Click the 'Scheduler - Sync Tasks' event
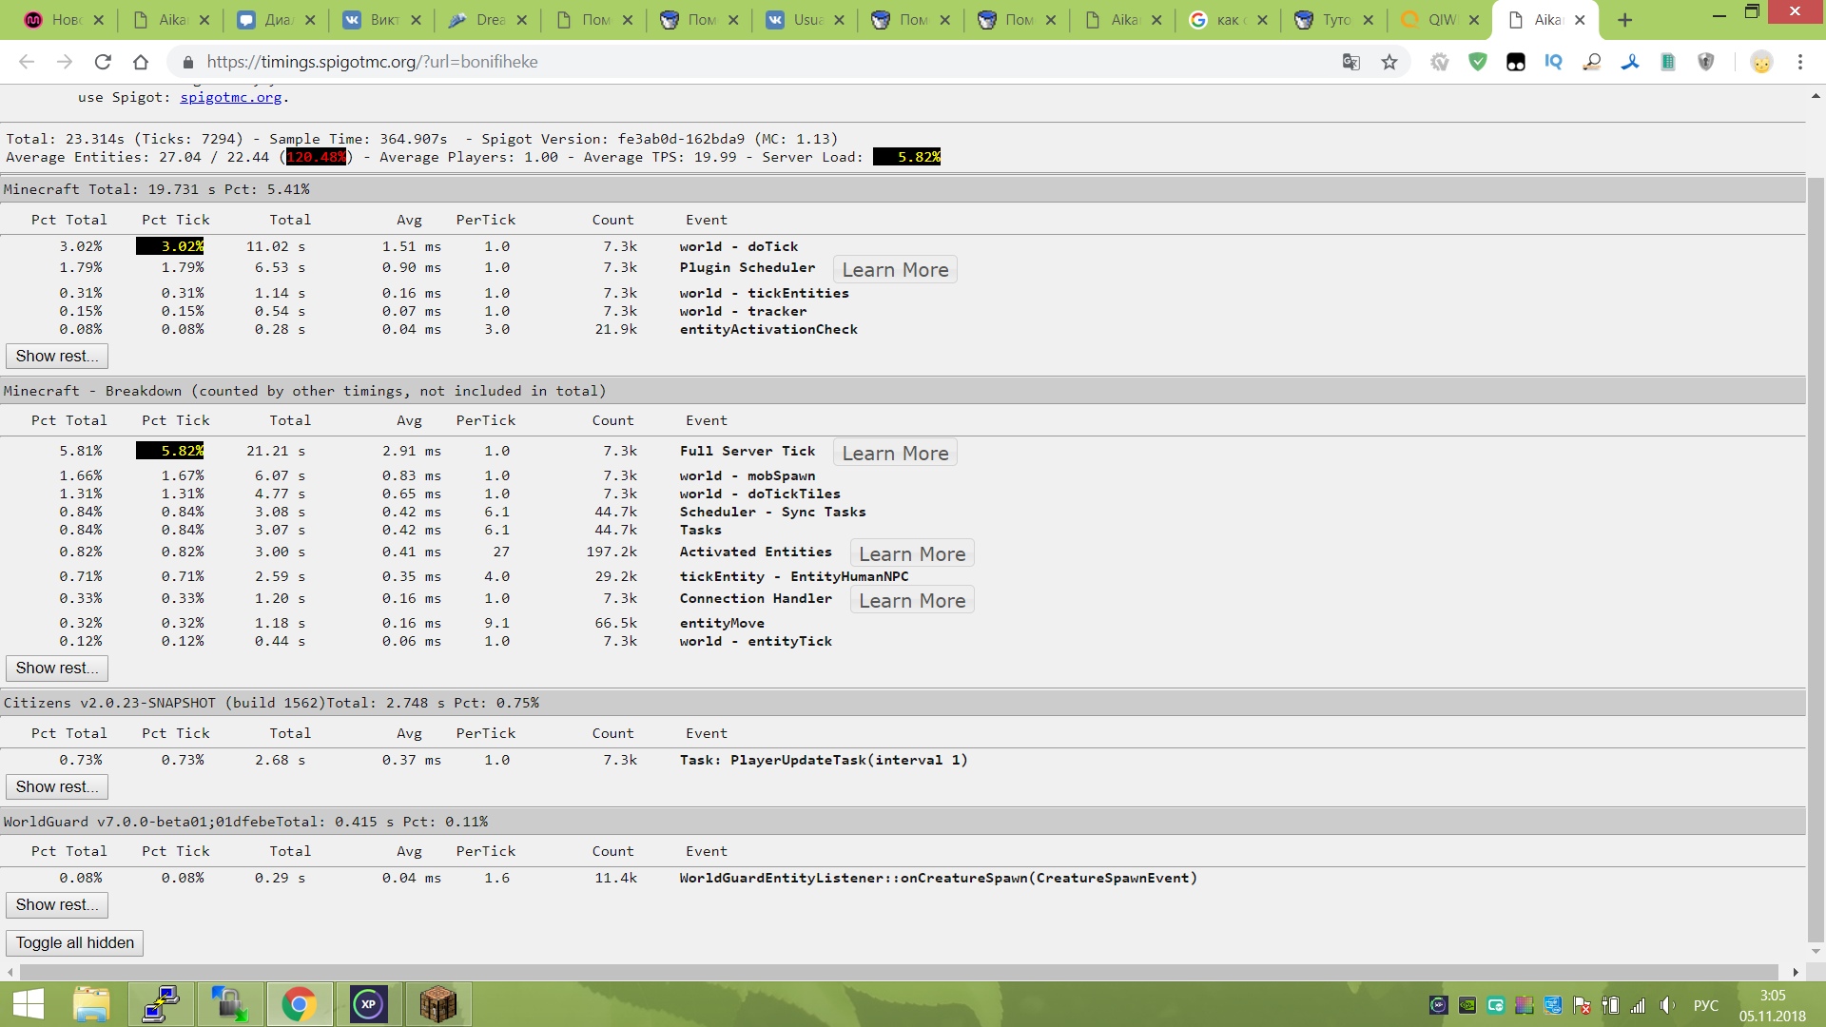 [x=773, y=512]
